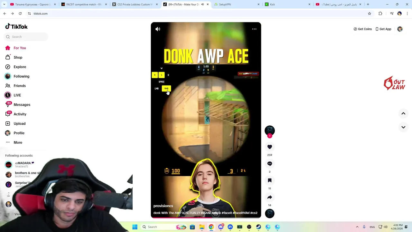Like the video with the heart icon

tap(270, 147)
